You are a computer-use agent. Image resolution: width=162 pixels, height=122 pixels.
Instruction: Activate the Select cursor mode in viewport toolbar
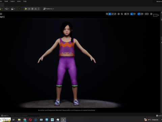pyautogui.click(x=107, y=14)
